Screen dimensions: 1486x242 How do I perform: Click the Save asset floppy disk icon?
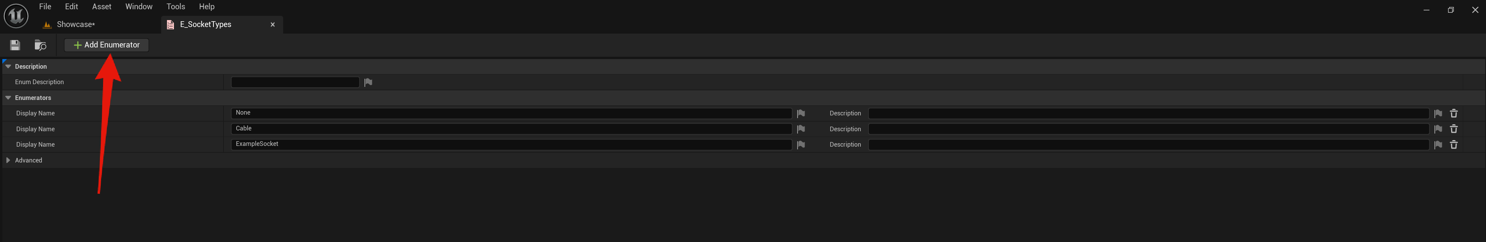click(15, 45)
